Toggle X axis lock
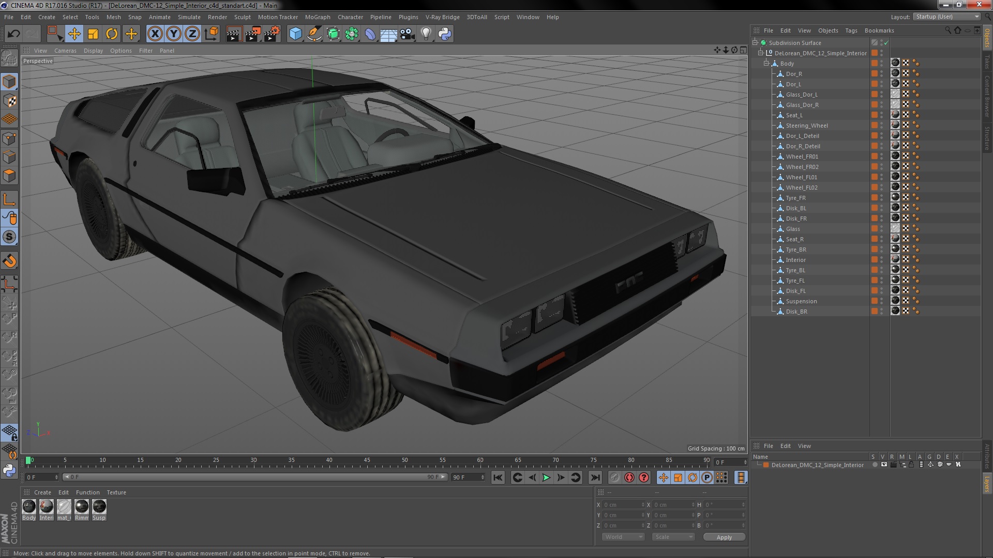This screenshot has width=993, height=558. point(155,34)
